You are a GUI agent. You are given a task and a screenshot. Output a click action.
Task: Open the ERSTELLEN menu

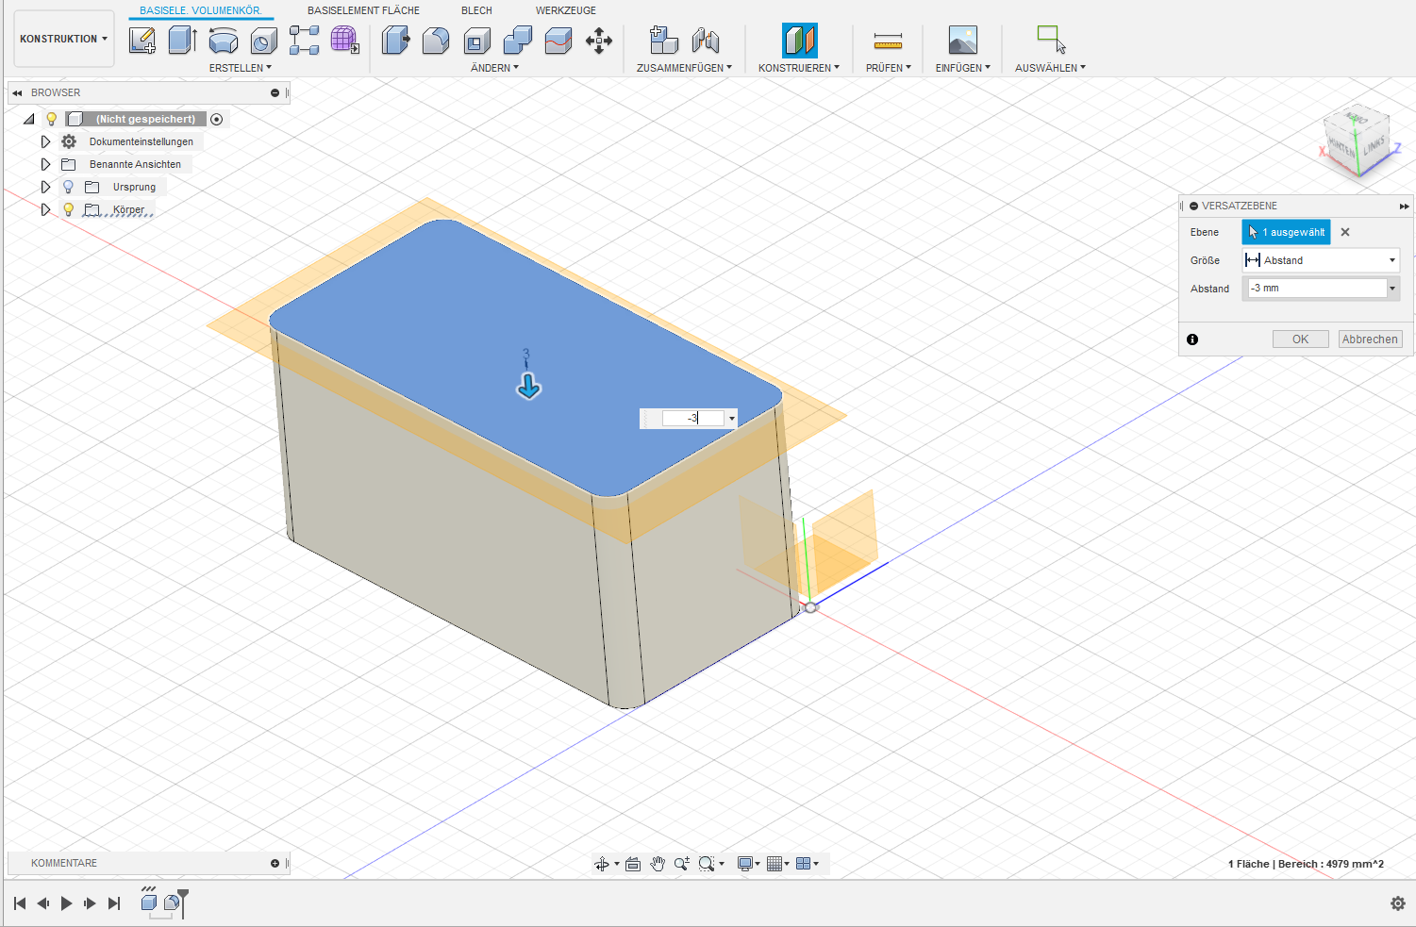point(241,68)
